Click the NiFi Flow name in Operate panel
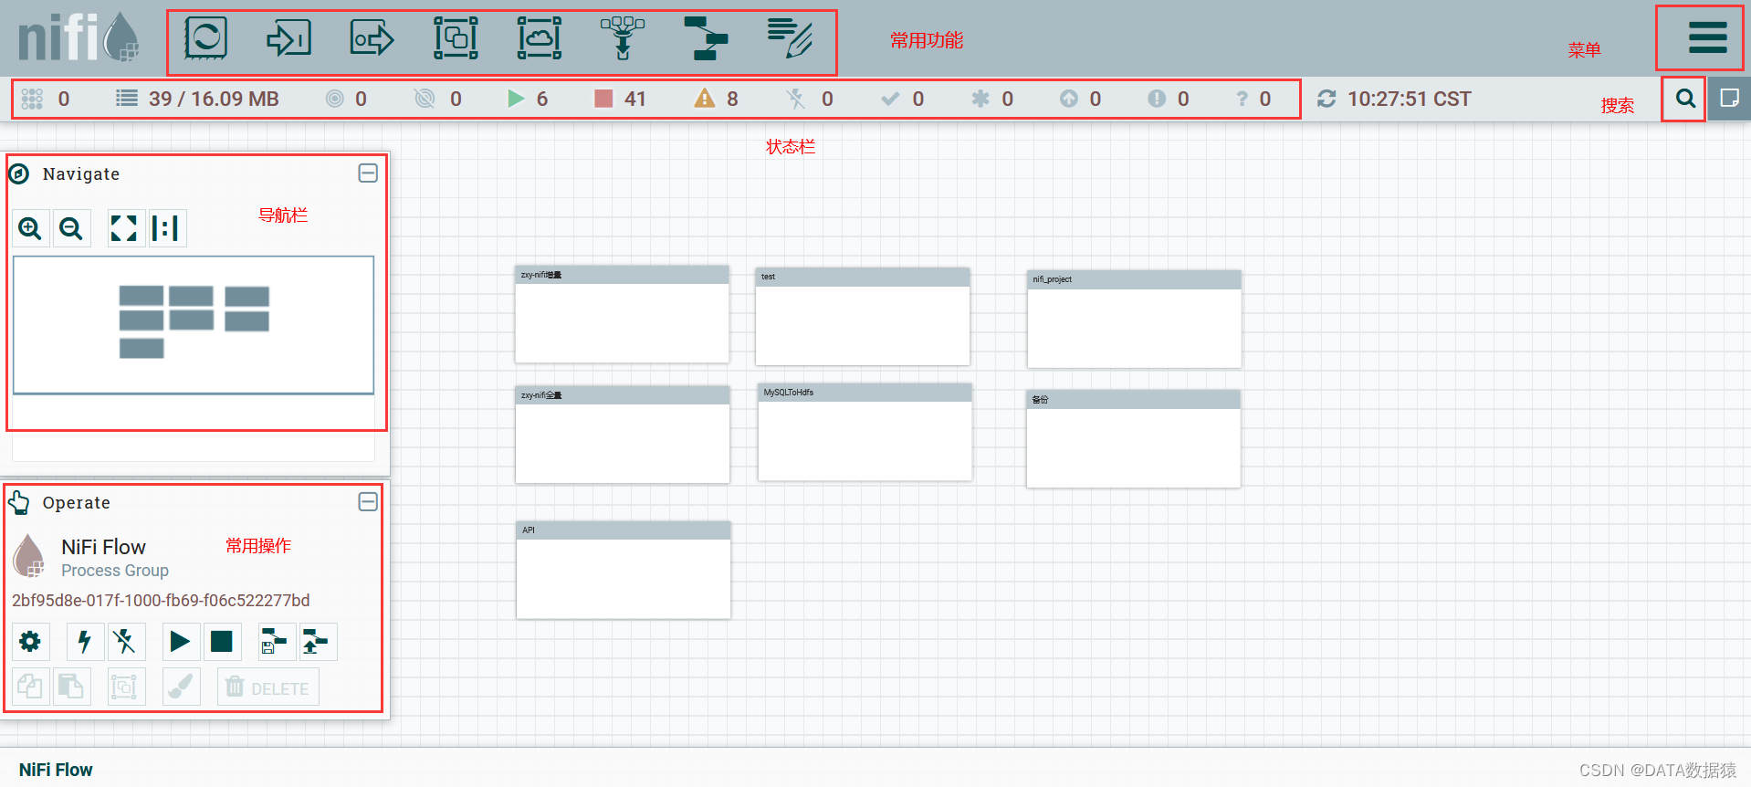The height and width of the screenshot is (787, 1751). pyautogui.click(x=103, y=547)
